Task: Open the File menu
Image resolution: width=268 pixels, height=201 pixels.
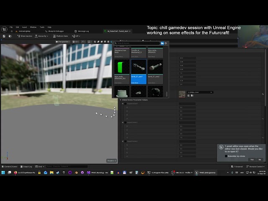Action: [x=11, y=27]
